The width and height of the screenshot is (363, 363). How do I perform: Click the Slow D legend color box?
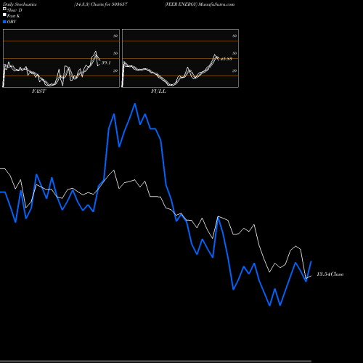pyautogui.click(x=4, y=9)
